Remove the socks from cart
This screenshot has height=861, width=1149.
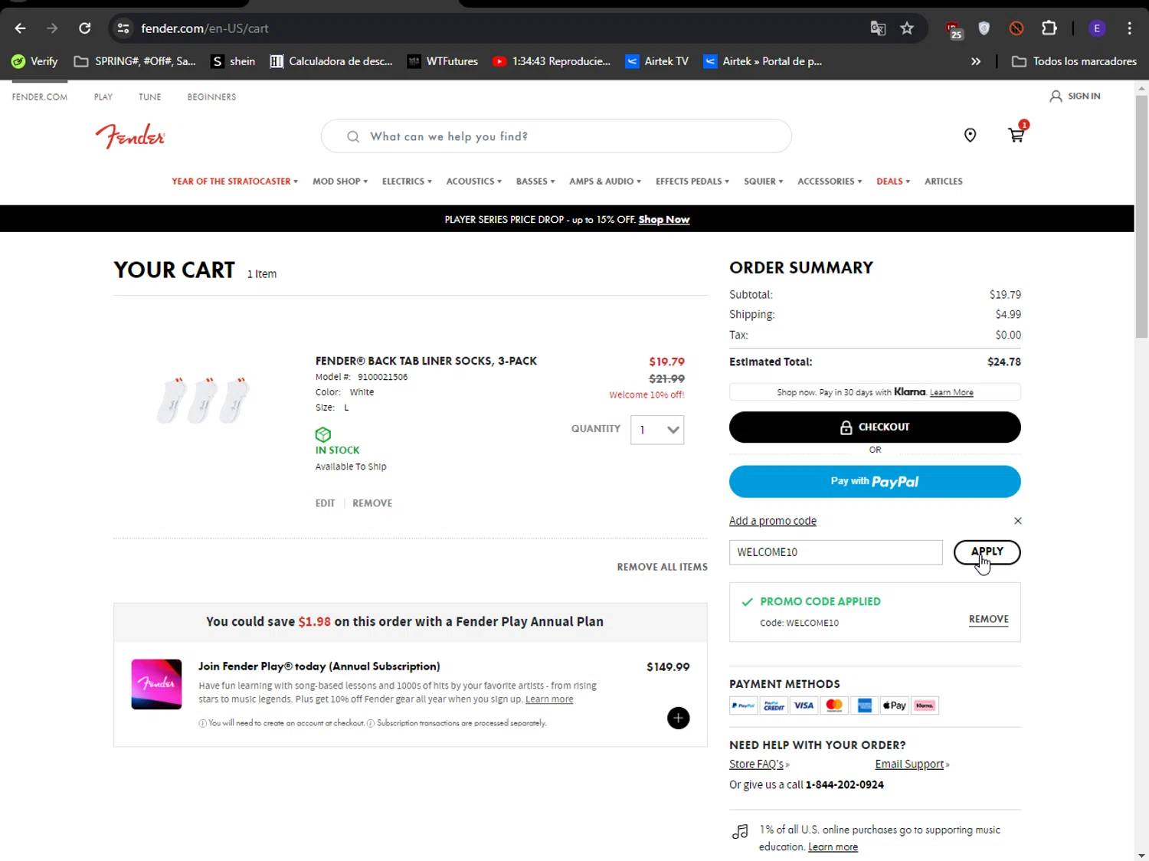[372, 503]
